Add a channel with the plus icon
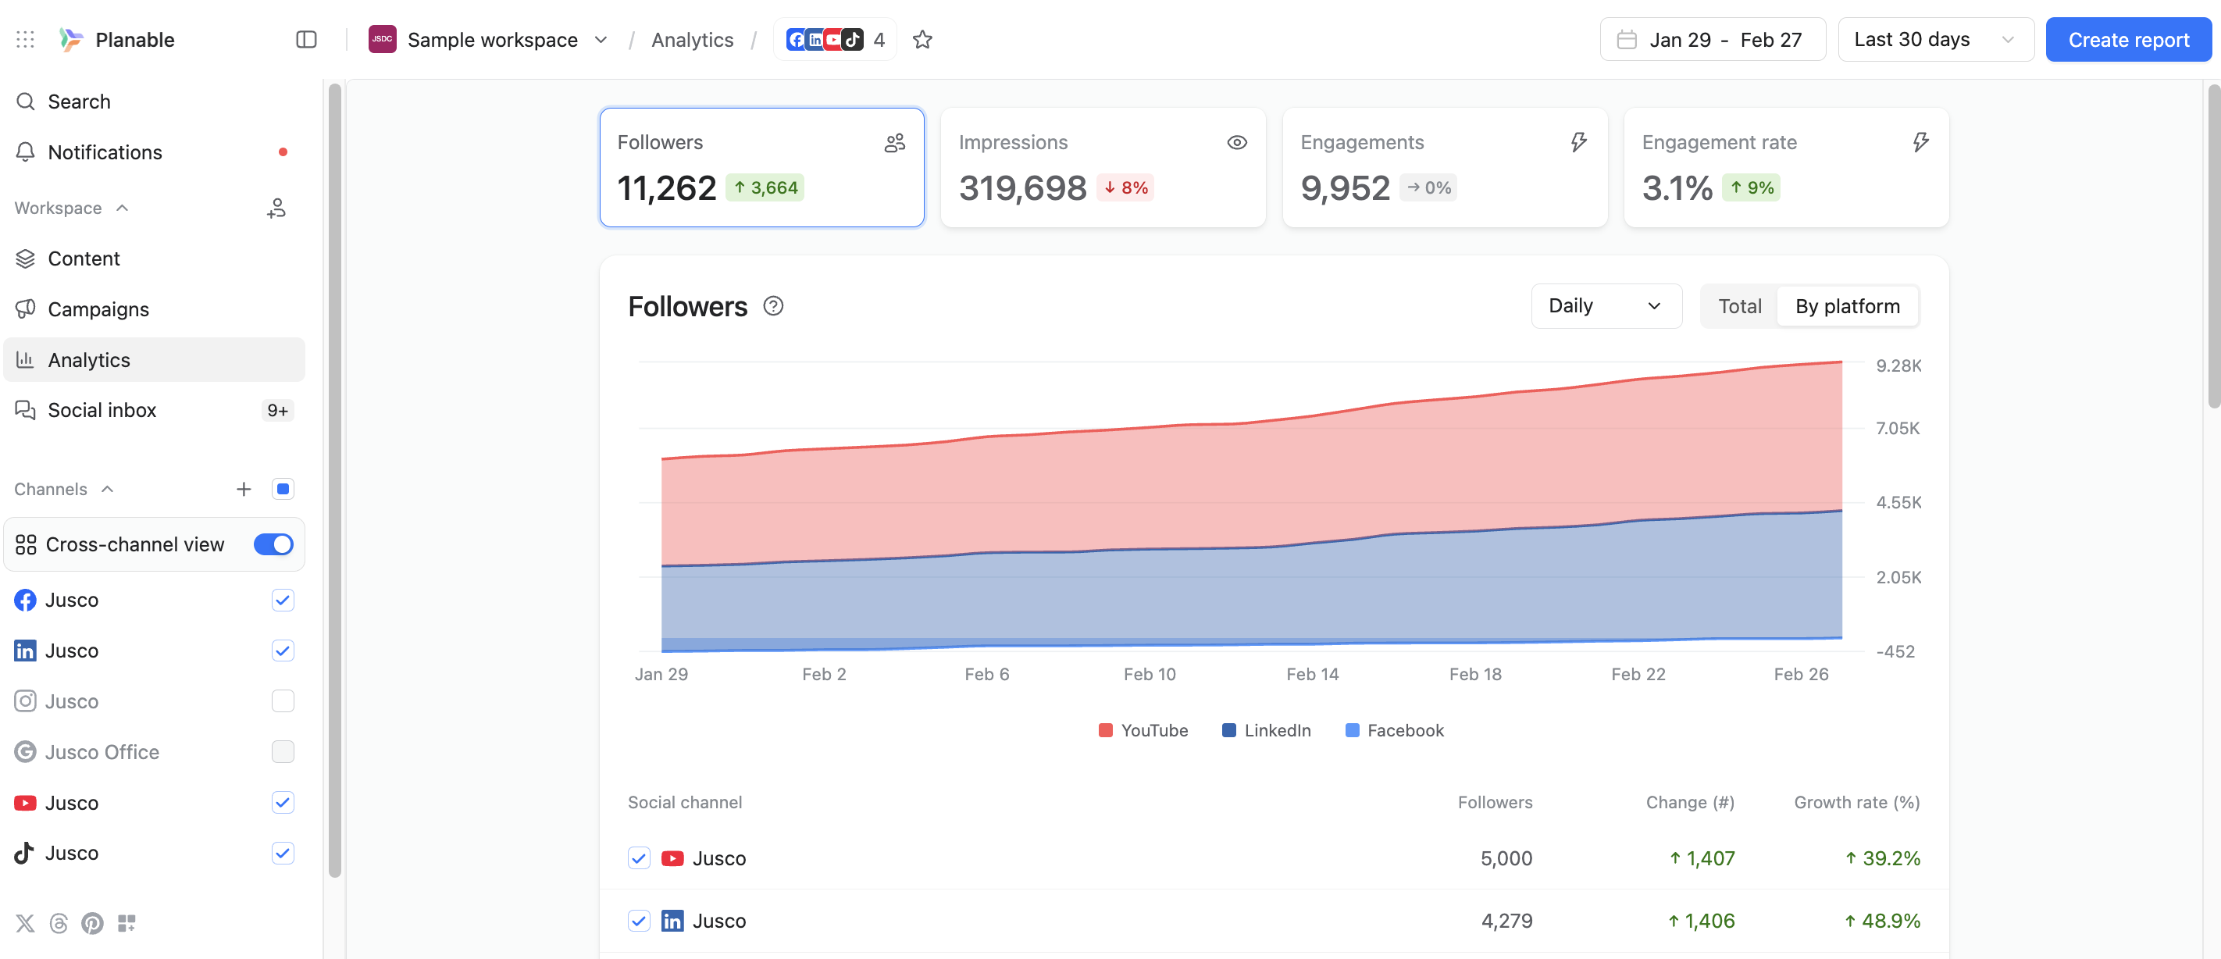 pos(244,489)
